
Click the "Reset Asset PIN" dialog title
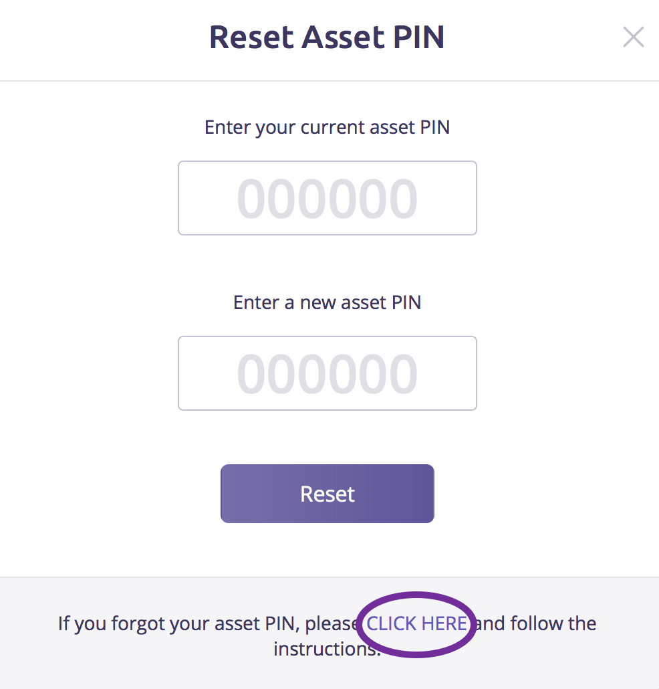click(327, 37)
